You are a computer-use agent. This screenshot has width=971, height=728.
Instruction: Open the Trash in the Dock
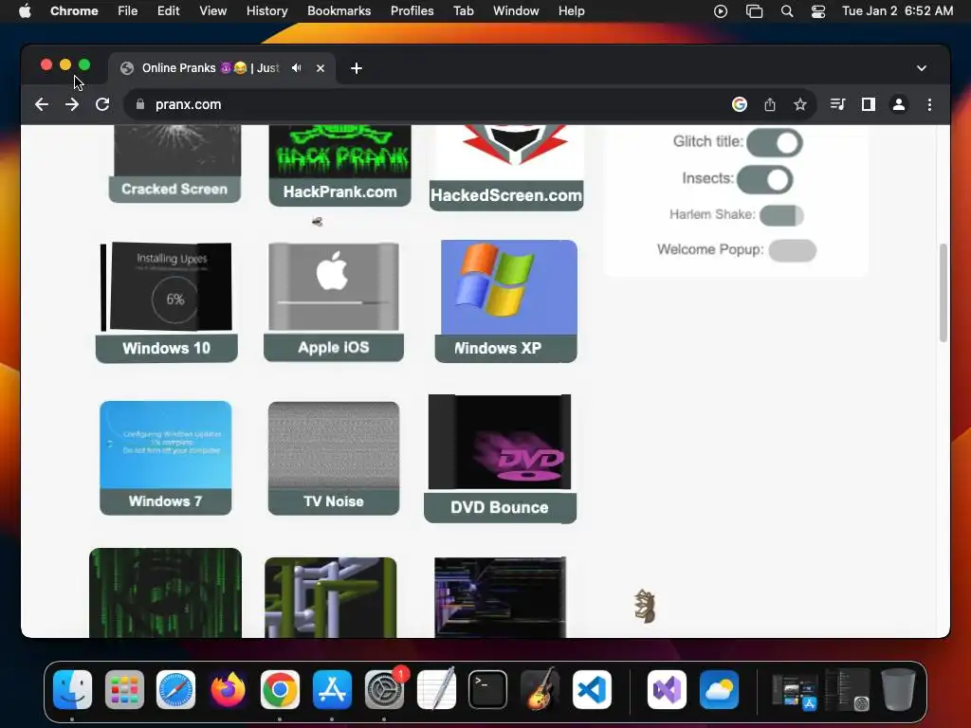898,689
